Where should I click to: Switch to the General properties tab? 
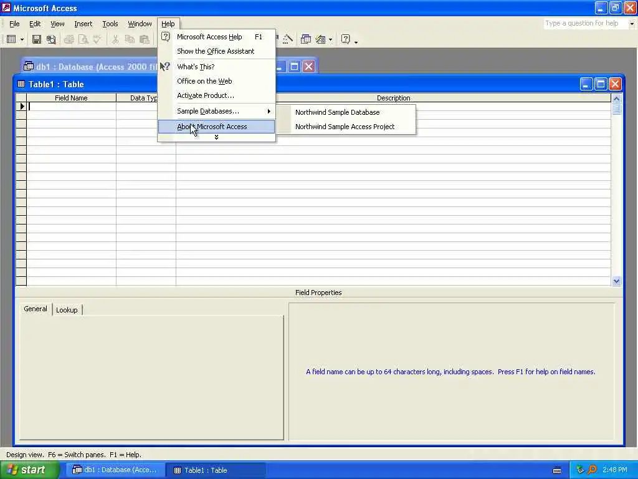(36, 309)
